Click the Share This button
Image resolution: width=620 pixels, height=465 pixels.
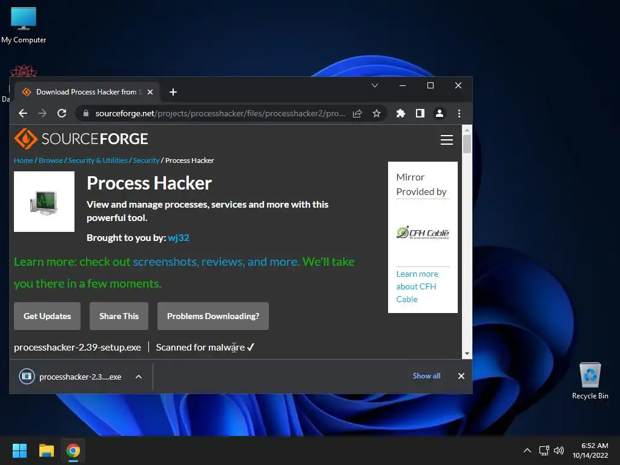pyautogui.click(x=119, y=316)
